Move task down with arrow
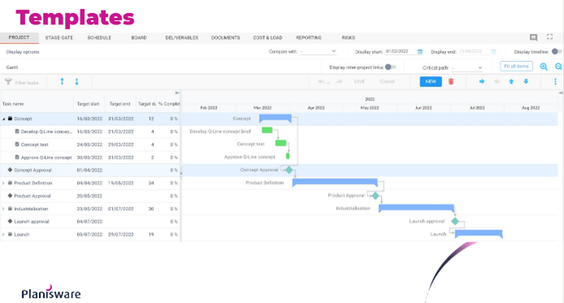Image resolution: width=564 pixels, height=303 pixels. [526, 81]
